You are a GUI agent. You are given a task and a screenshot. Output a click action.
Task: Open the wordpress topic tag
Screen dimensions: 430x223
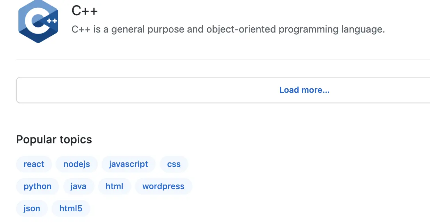(163, 186)
